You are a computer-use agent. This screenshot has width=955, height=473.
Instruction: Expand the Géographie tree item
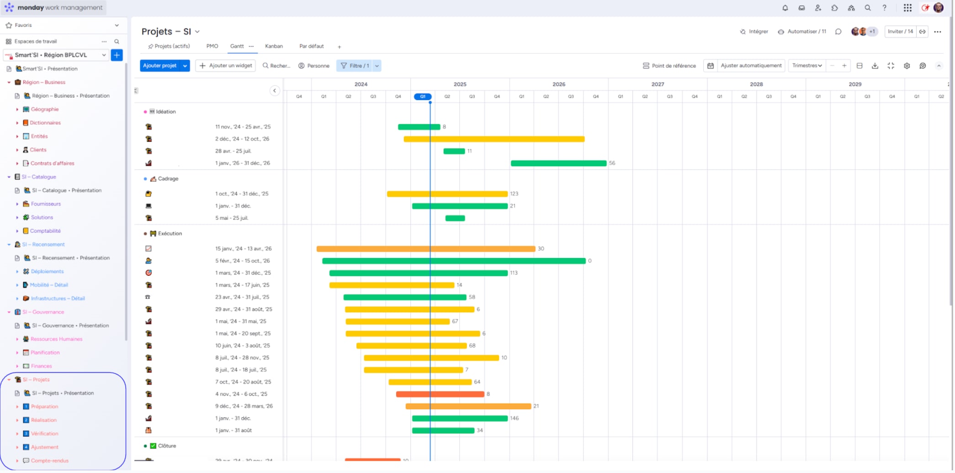(17, 110)
